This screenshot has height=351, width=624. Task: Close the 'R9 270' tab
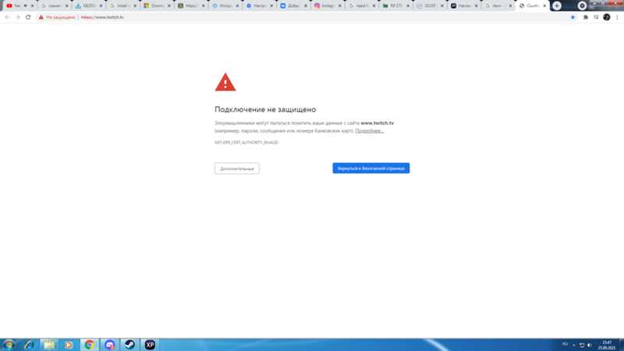pos(408,5)
